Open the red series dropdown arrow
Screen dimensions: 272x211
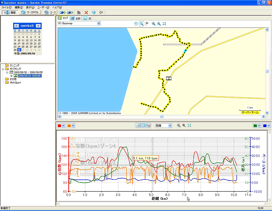click(x=63, y=126)
